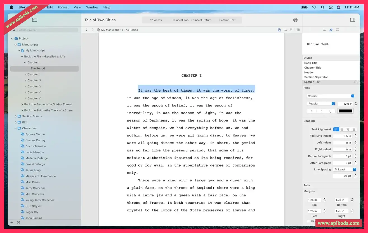Click add item plus icon in sidebar
This screenshot has height=233, width=368.
(x=12, y=223)
